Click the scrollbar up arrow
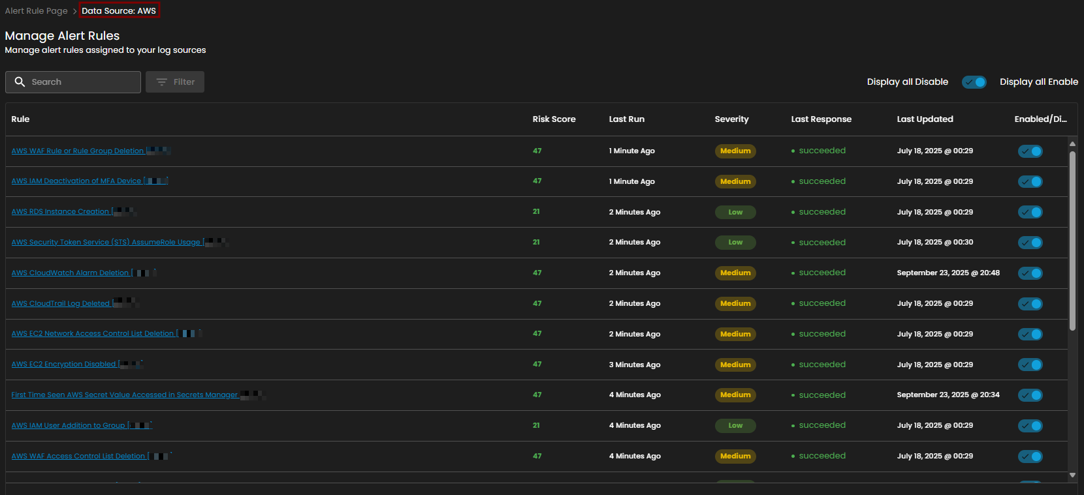Viewport: 1084px width, 495px height. [x=1072, y=143]
